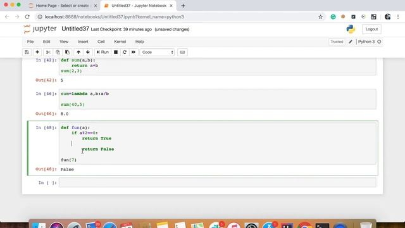Viewport: 405px width, 228px height.
Task: Move selected cell up arrow
Action: pos(78,52)
